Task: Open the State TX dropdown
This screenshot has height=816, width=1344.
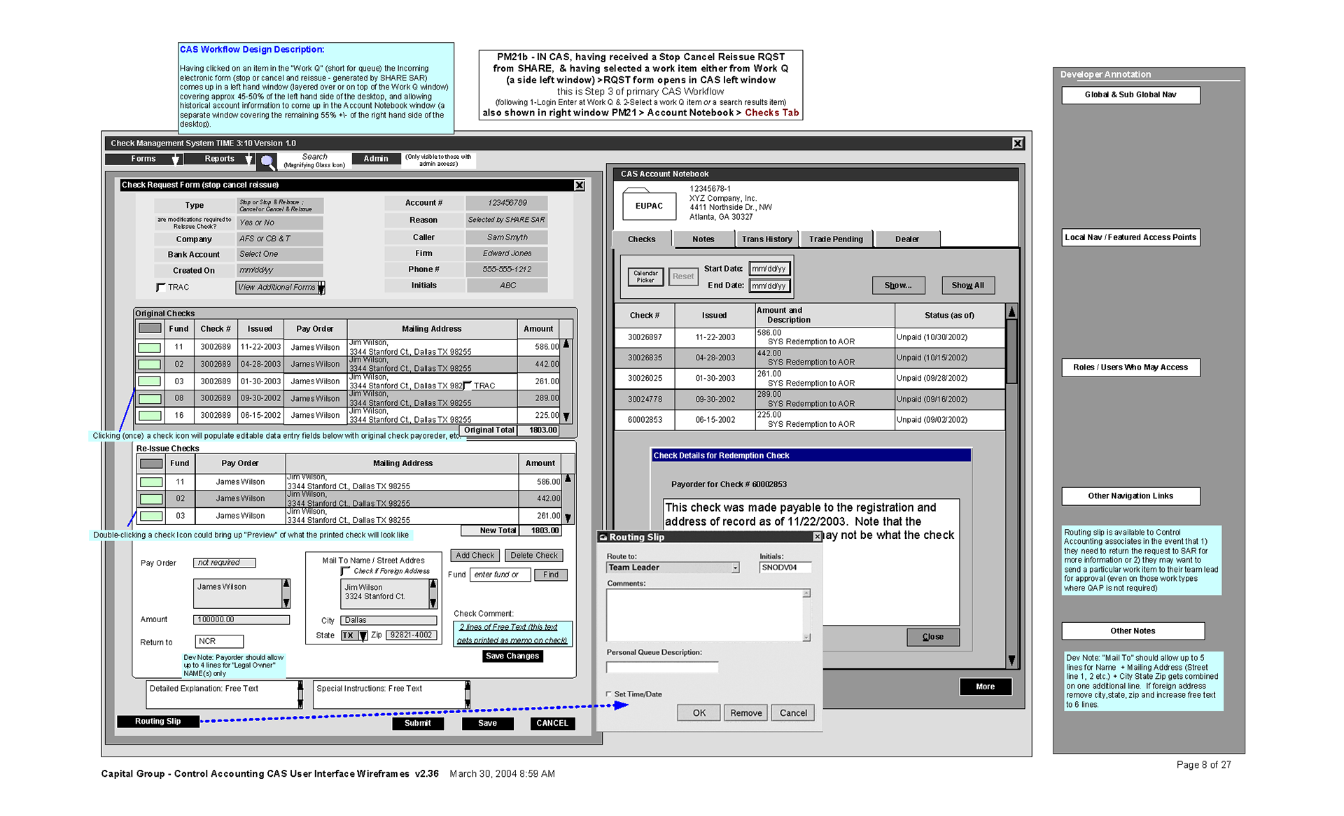Action: click(x=363, y=635)
